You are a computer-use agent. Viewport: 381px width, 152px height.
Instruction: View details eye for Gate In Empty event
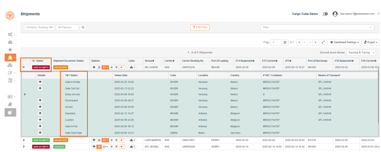[40, 82]
